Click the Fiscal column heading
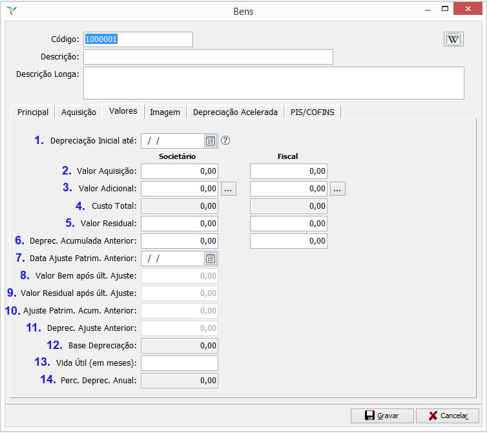 287,156
